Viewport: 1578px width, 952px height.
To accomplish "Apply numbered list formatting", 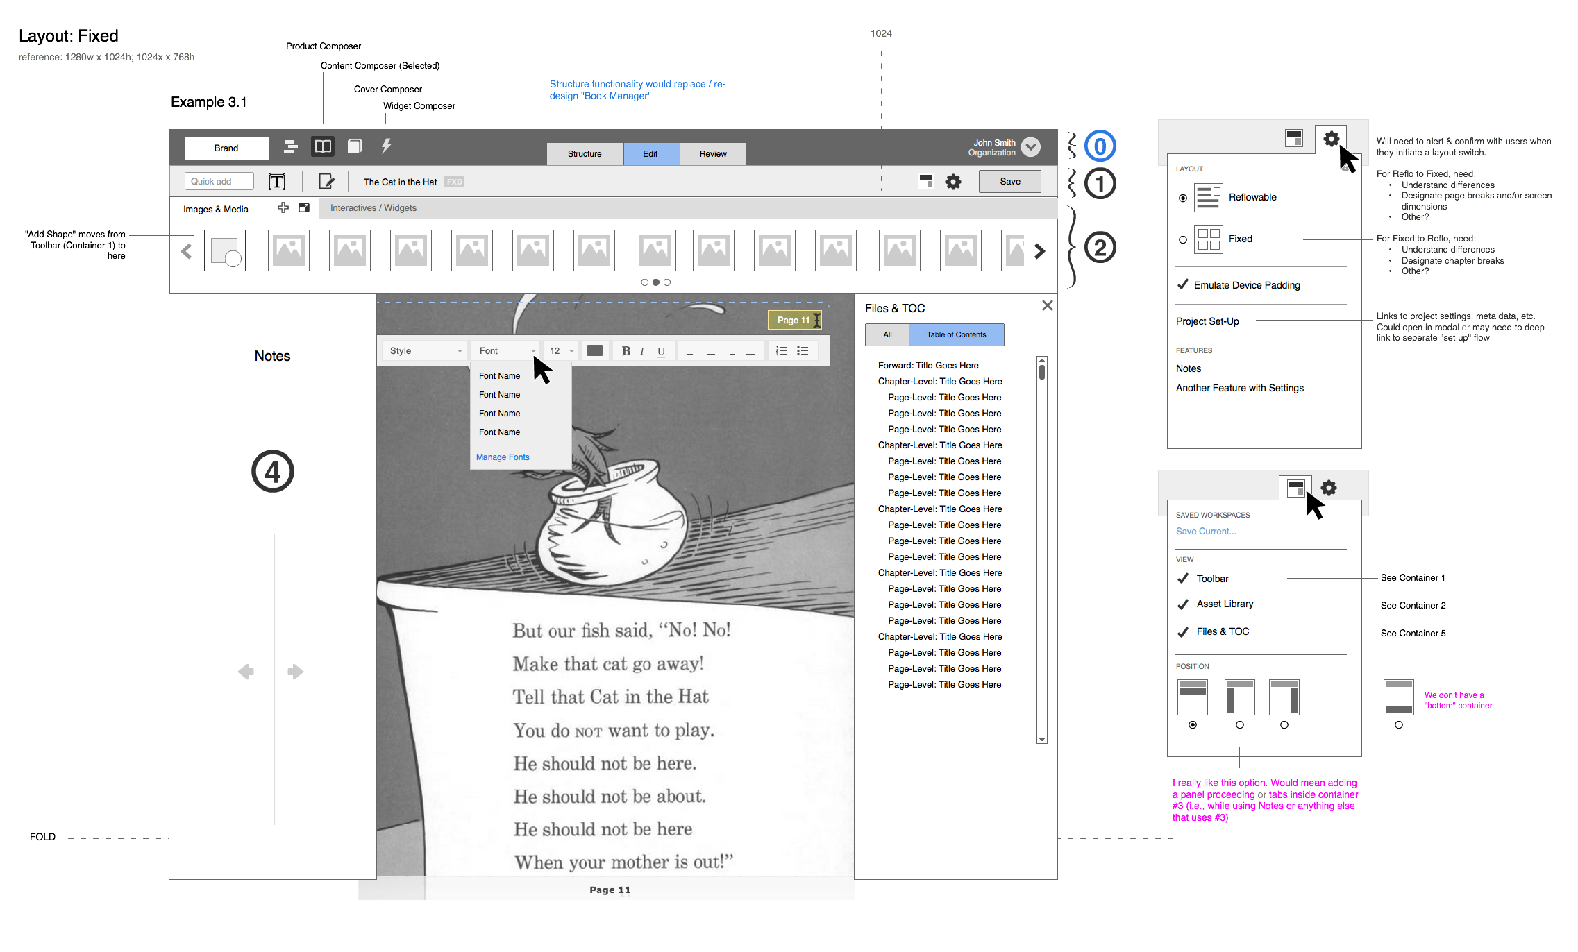I will coord(782,351).
